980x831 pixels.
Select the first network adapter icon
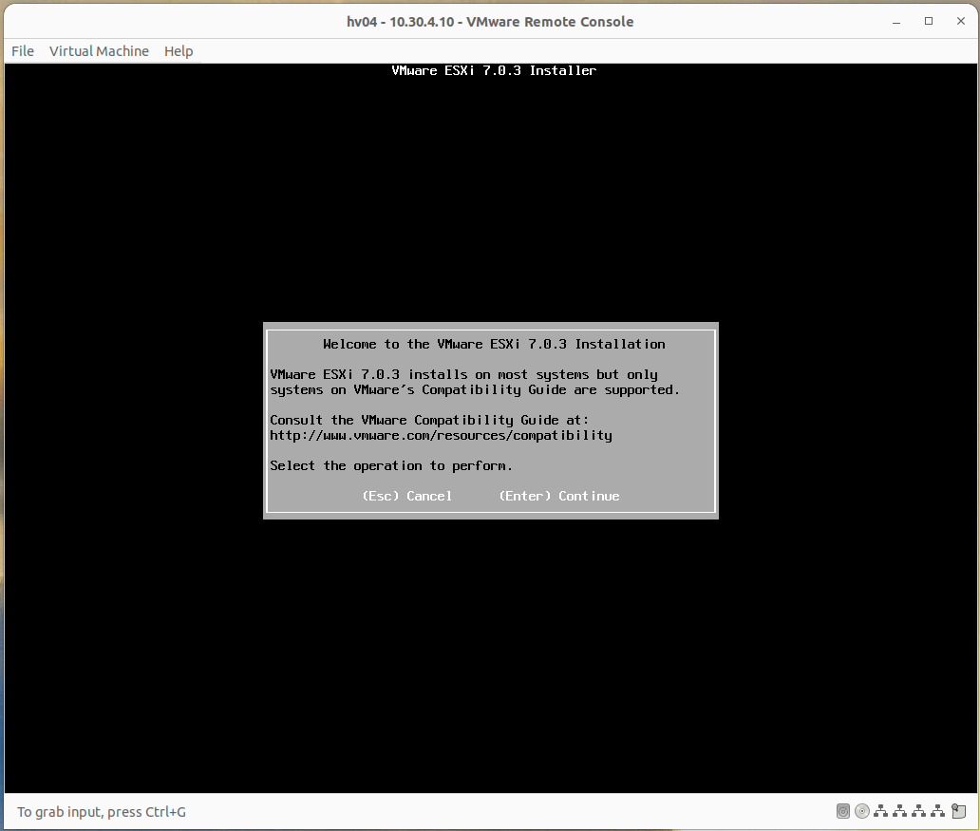(x=880, y=811)
